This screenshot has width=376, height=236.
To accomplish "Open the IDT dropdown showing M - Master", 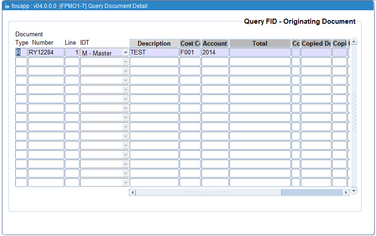I will click(125, 53).
